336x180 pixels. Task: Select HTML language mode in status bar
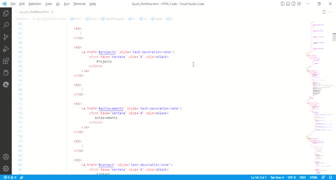click(x=313, y=177)
